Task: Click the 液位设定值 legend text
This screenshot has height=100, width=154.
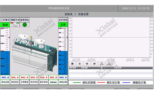Action: pos(113,83)
